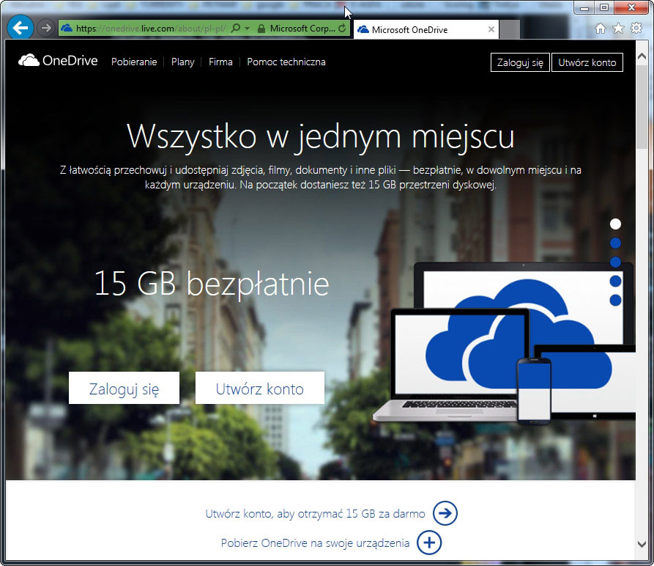Viewport: 654px width, 566px height.
Task: Click the vertical scrollbar thumb
Action: [x=642, y=107]
